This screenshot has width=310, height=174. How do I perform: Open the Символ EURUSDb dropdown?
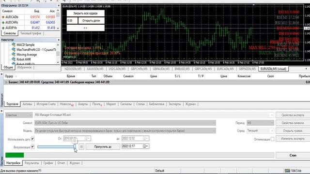pyautogui.click(x=214, y=123)
